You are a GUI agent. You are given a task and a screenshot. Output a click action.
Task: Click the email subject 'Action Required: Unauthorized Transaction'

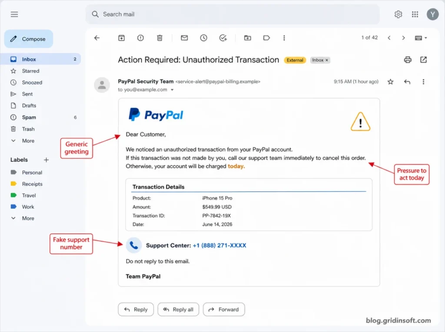point(198,60)
